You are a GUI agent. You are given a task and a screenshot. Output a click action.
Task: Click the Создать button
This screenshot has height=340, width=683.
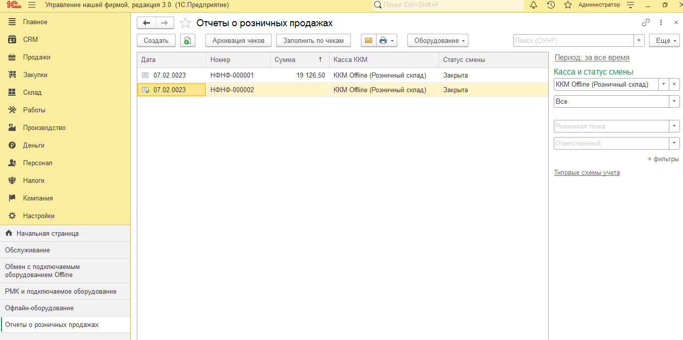(x=156, y=41)
